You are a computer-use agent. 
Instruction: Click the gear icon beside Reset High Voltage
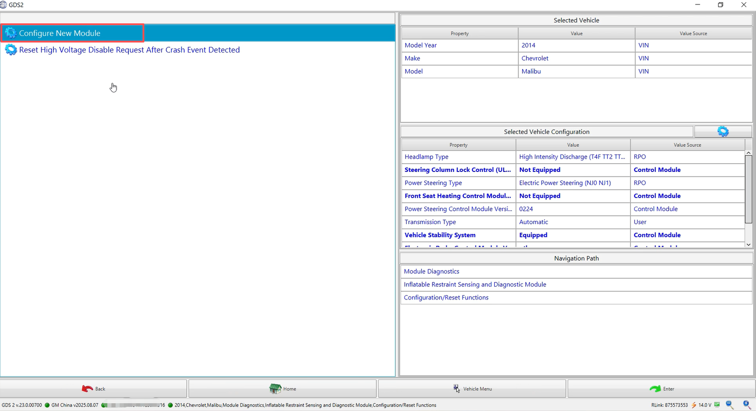(11, 50)
